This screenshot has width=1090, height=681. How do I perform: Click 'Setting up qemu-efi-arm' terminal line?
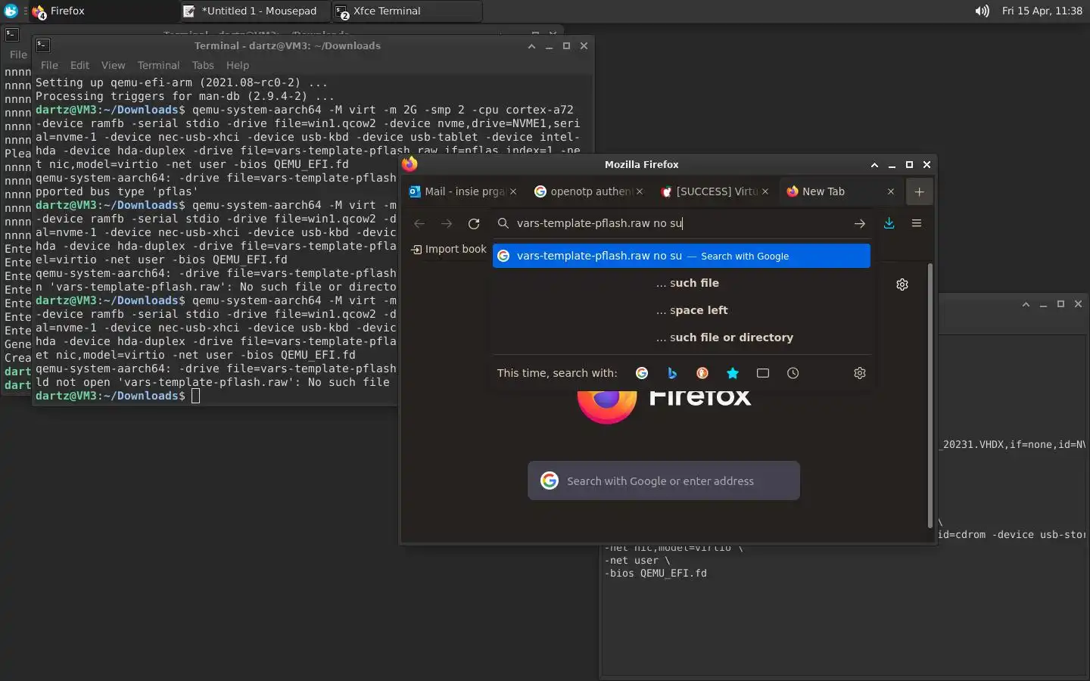[x=182, y=82]
